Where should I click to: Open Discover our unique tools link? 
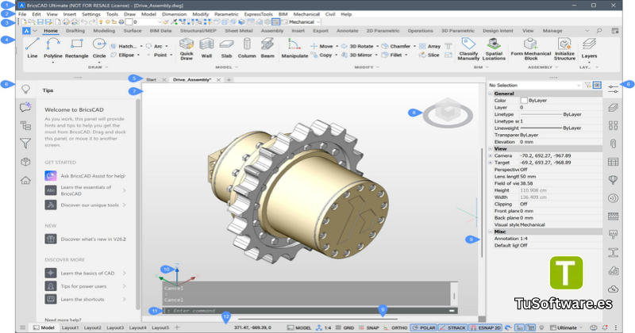[85, 205]
